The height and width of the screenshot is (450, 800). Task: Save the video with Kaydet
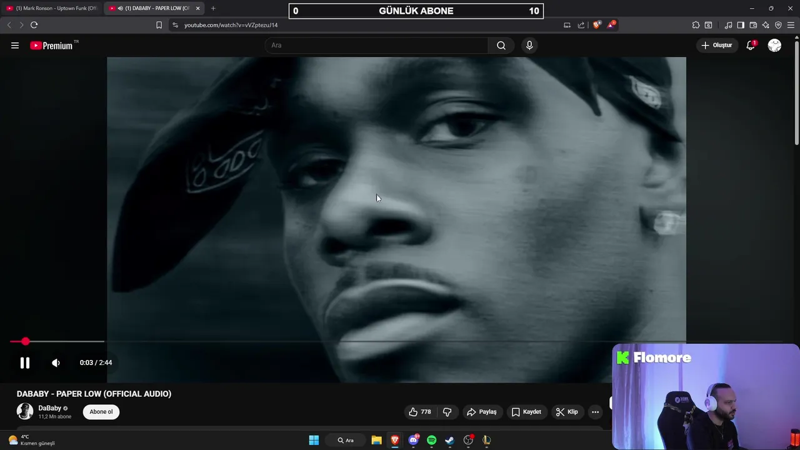[x=526, y=412]
